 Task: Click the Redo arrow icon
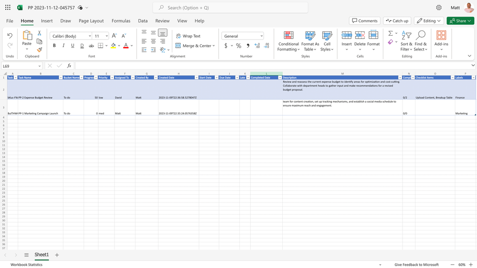(10, 46)
